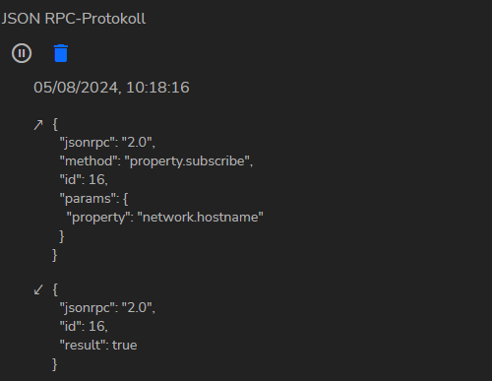Click the "property.subscribe" value text
This screenshot has height=381, width=492.
(x=187, y=161)
